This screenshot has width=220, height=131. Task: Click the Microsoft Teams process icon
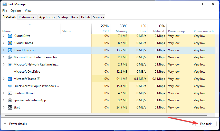(10, 79)
